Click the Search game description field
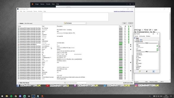 coord(75,83)
